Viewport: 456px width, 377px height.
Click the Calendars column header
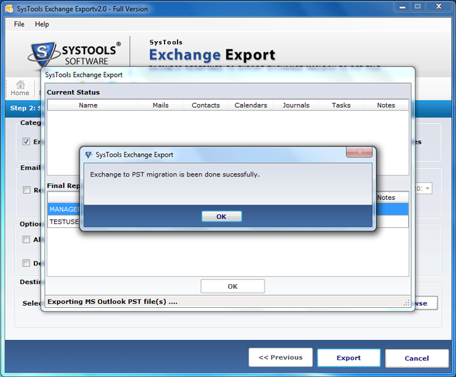(x=251, y=105)
